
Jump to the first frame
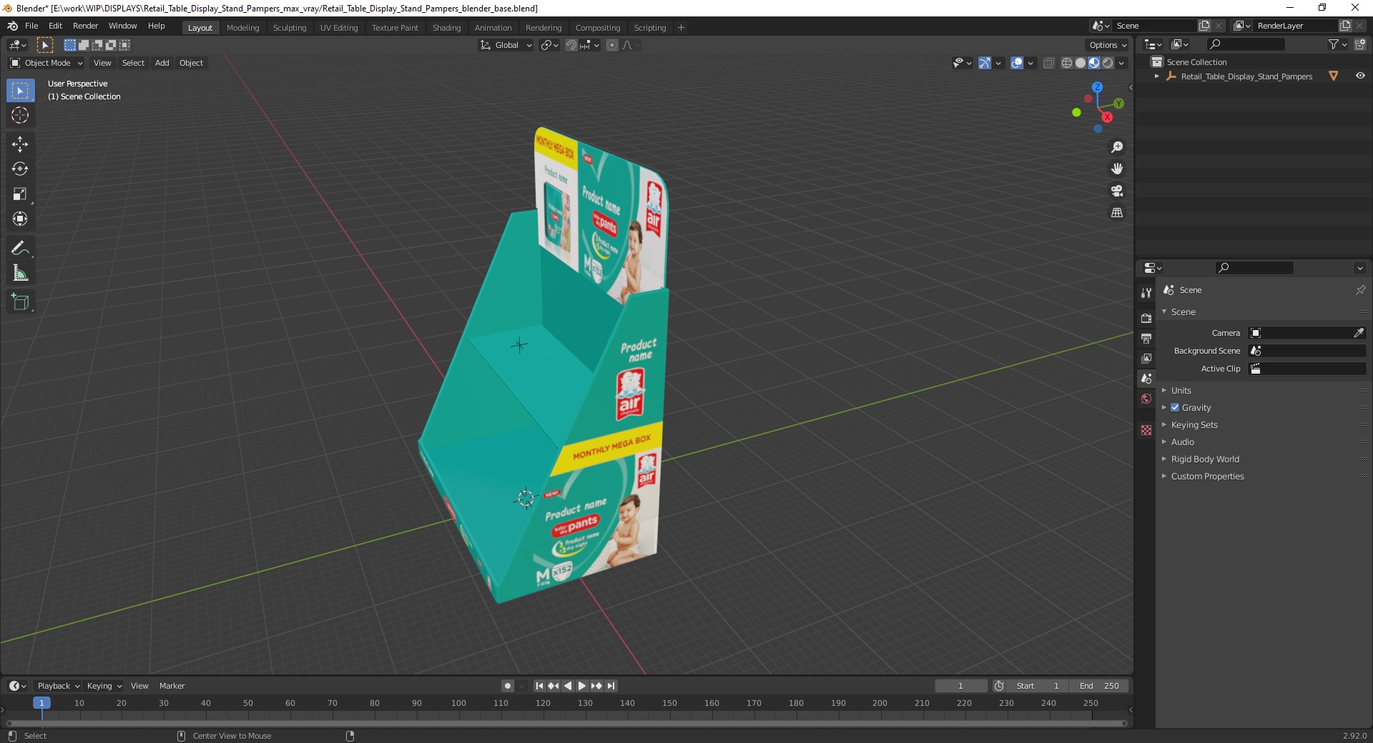(540, 686)
